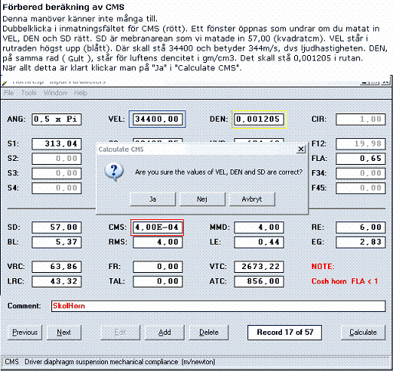Click the red 'Cosh horn FLA < 1' note
The width and height of the screenshot is (393, 371).
[x=345, y=281]
